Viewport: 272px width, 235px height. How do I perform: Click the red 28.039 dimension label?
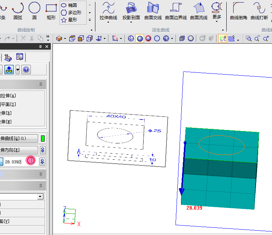click(194, 208)
